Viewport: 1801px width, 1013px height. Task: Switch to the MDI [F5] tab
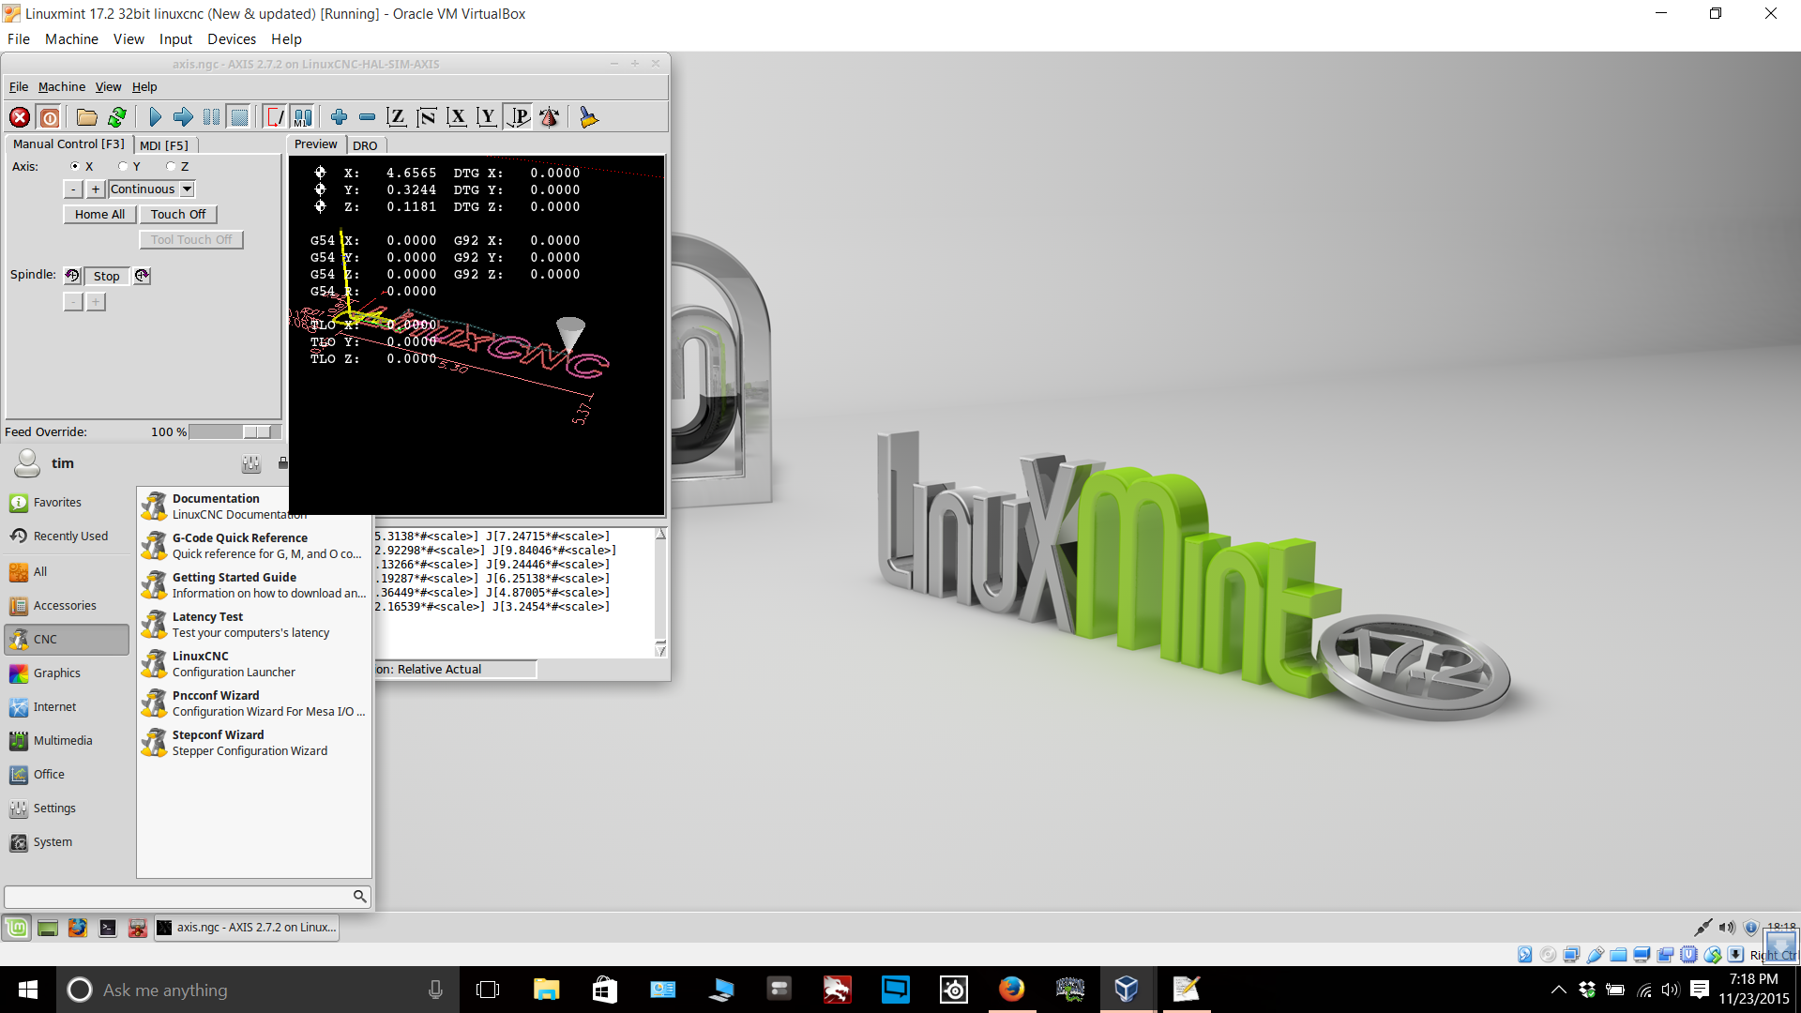coord(164,145)
